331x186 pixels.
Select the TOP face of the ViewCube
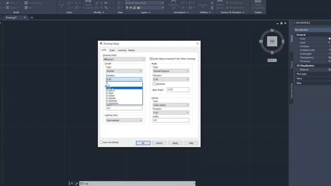[x=272, y=41]
